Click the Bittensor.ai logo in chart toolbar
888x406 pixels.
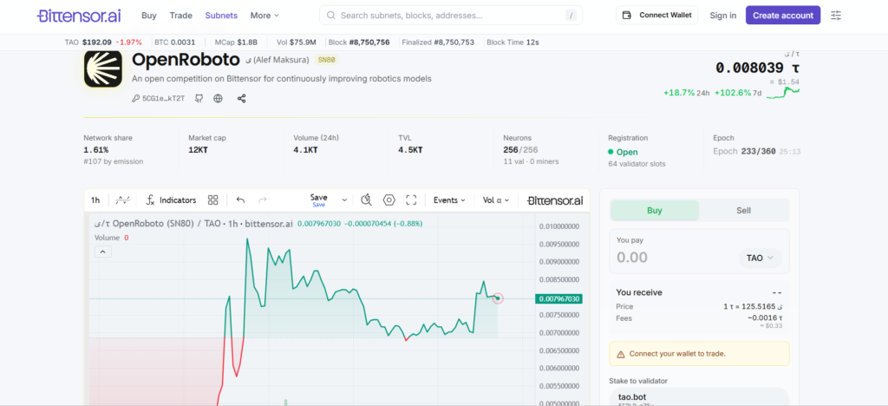click(555, 200)
